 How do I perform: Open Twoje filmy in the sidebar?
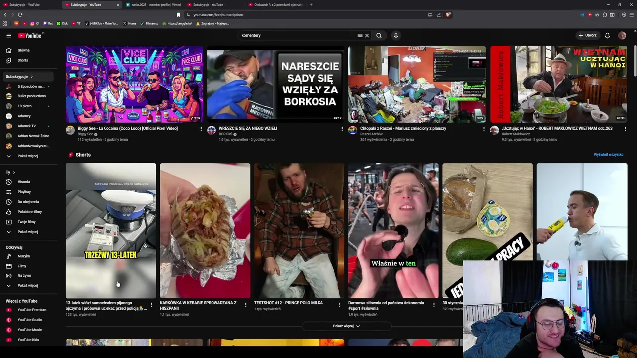click(x=27, y=222)
